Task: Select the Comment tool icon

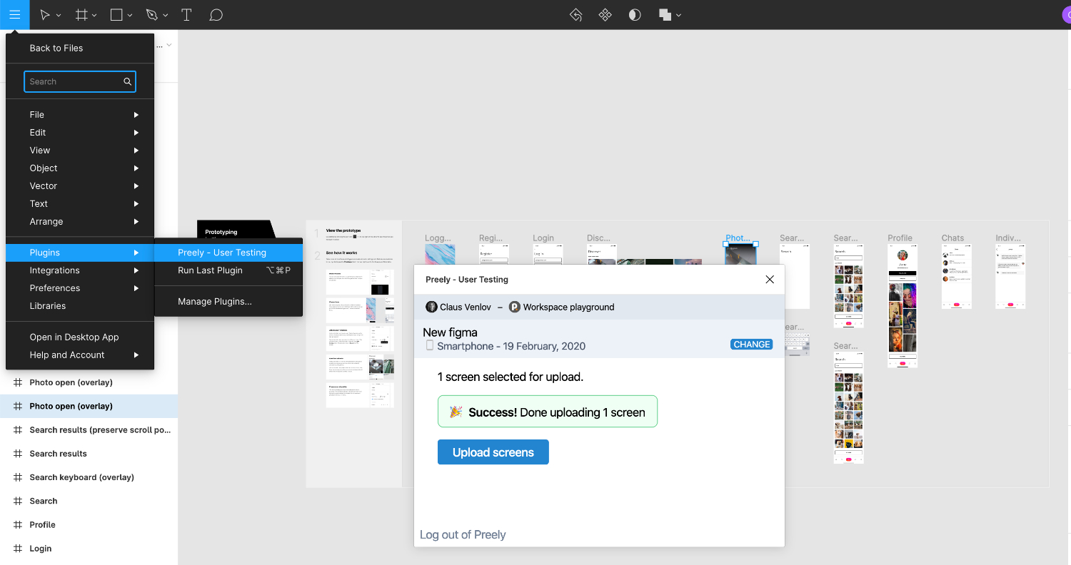Action: [x=216, y=15]
